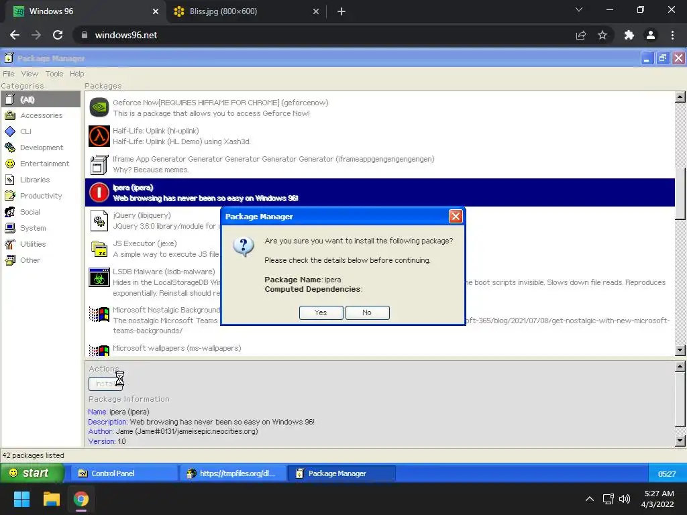The height and width of the screenshot is (515, 687).
Task: Click the Iframe App Generator package icon
Action: pos(99,164)
